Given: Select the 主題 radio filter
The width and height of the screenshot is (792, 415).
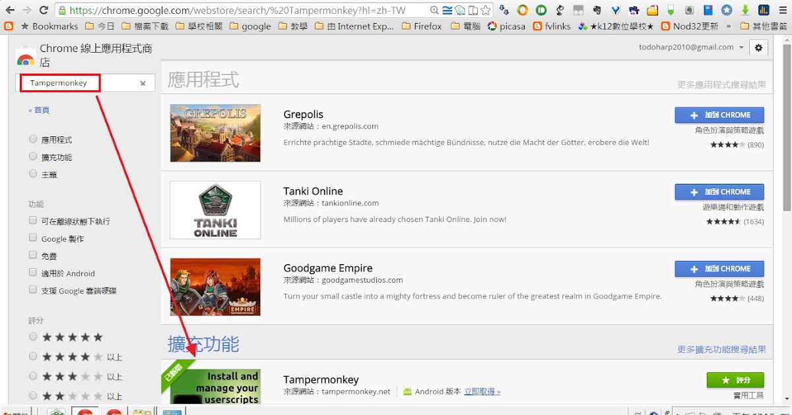Looking at the screenshot, I should point(33,174).
